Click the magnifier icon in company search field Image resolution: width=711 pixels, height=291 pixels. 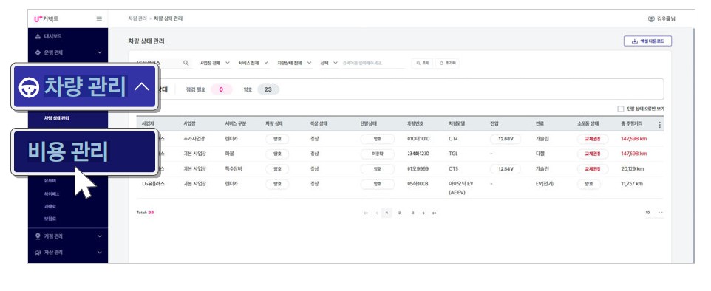186,63
